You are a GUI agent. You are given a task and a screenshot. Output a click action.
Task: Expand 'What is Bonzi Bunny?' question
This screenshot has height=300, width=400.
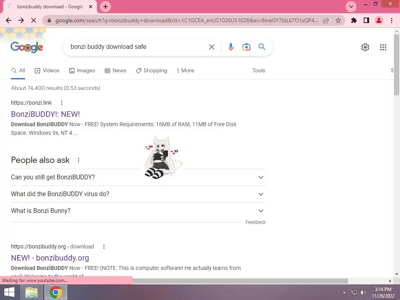click(138, 211)
